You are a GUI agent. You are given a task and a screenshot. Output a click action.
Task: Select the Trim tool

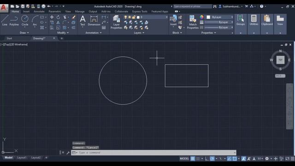pyautogui.click(x=65, y=17)
